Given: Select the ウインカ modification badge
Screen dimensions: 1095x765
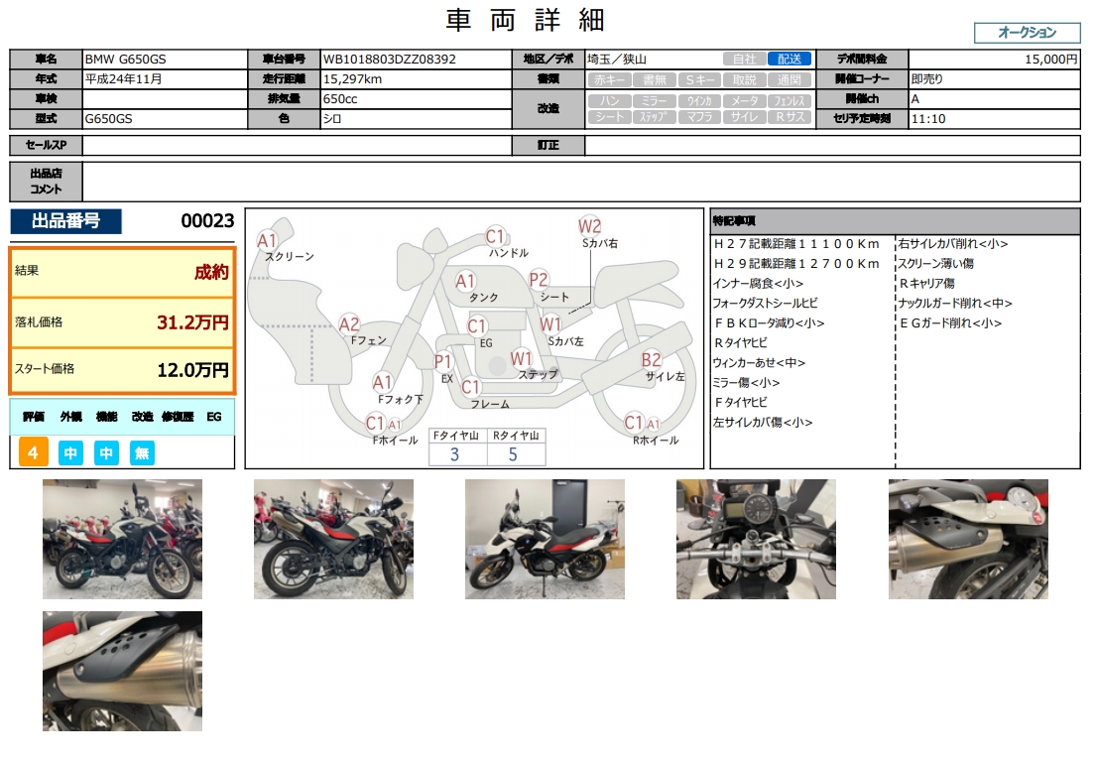Looking at the screenshot, I should click(699, 100).
